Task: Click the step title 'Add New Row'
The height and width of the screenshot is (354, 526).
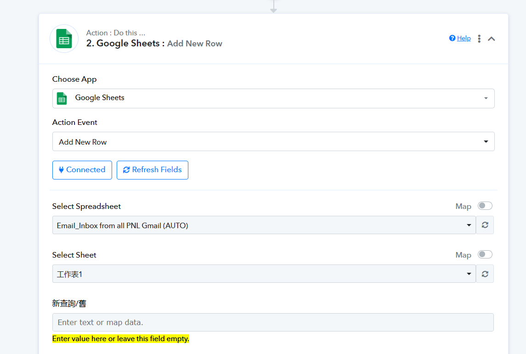Action: (x=195, y=44)
